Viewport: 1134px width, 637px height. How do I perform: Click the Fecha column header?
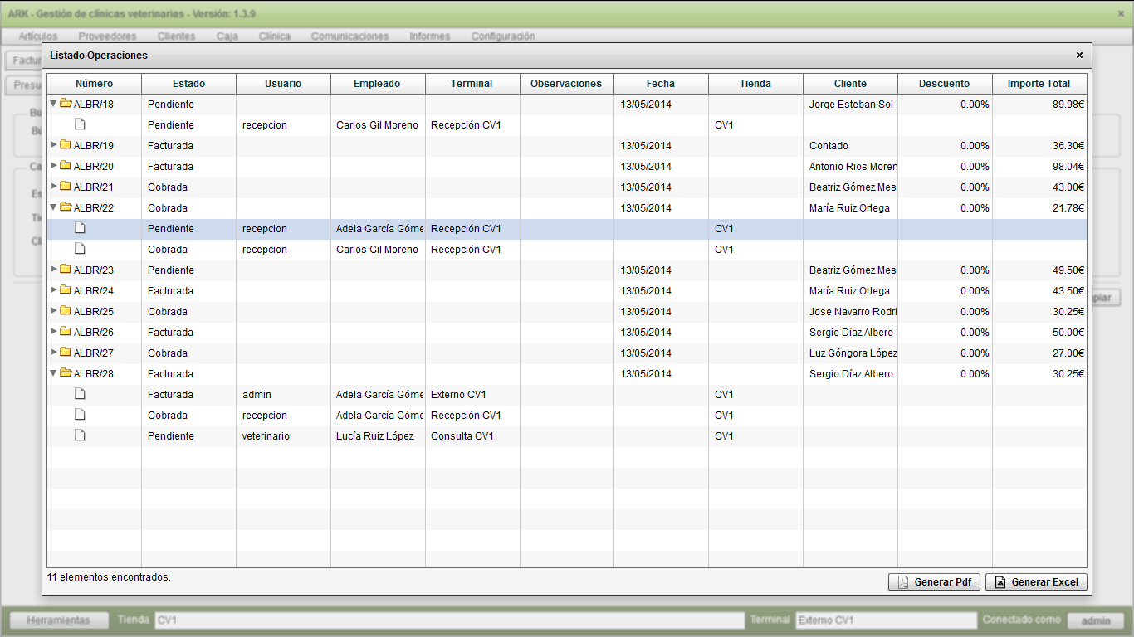pyautogui.click(x=661, y=84)
